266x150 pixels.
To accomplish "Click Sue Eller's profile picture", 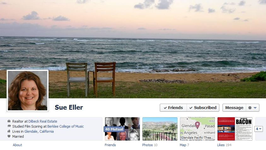I will pyautogui.click(x=28, y=91).
